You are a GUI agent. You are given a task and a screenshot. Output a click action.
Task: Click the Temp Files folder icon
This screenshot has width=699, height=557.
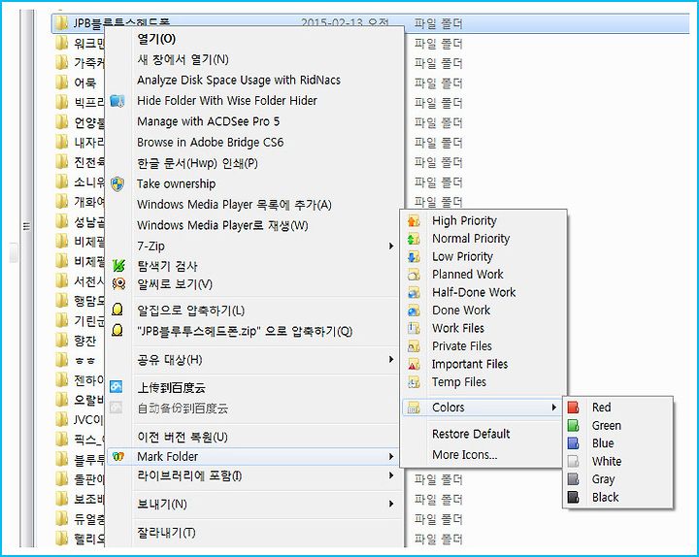point(414,382)
